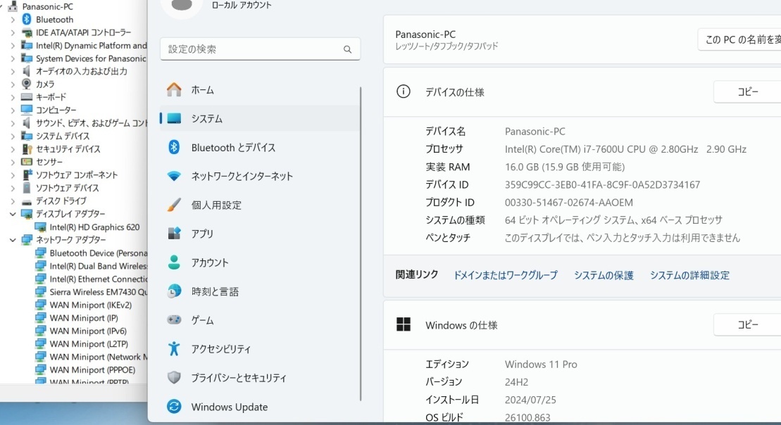Click the ドメインまたはワークグループ link
The image size is (781, 425).
[505, 275]
